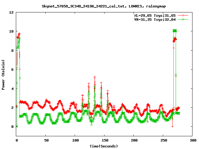The image size is (199, 149).
Task: Click the x-axis tick label 300
Action: click(193, 140)
